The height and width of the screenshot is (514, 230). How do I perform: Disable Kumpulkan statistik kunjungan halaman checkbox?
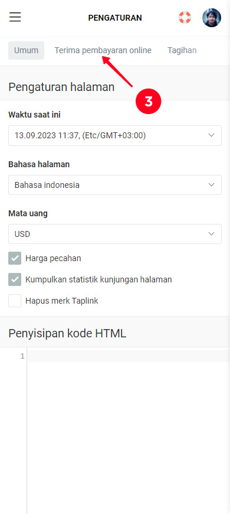click(x=15, y=279)
